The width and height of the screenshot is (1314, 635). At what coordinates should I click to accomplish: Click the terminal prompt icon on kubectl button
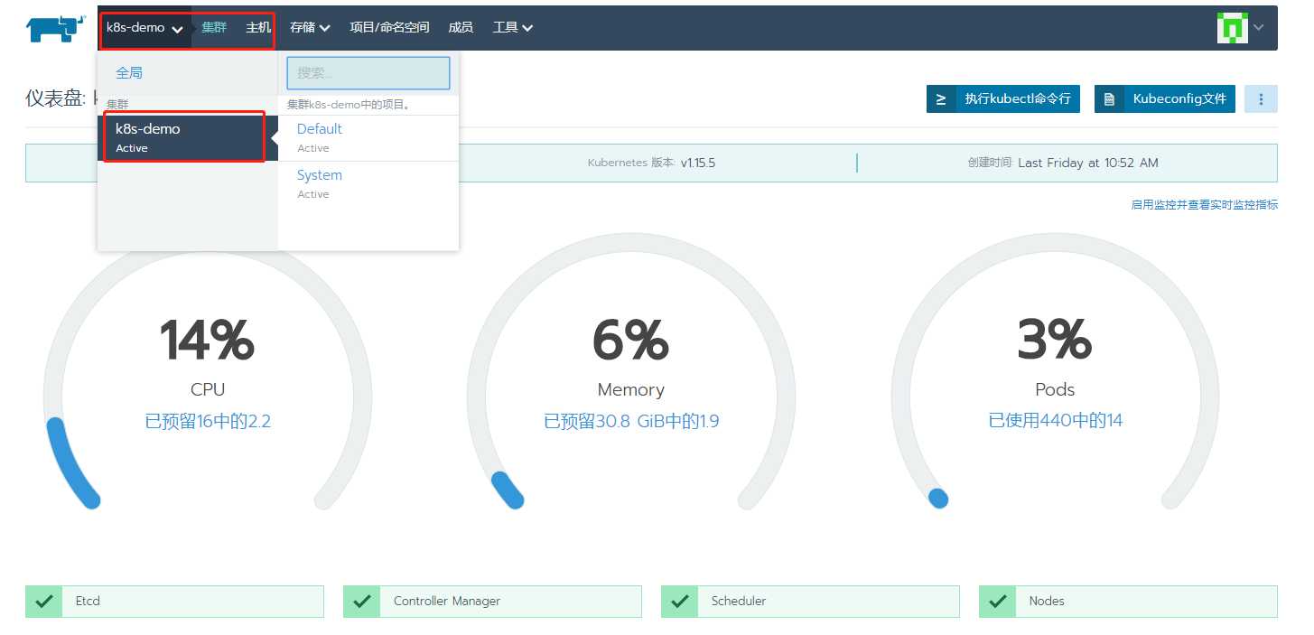tap(941, 99)
